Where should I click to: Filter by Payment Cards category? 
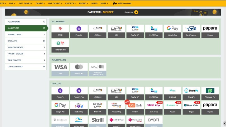coord(26,34)
